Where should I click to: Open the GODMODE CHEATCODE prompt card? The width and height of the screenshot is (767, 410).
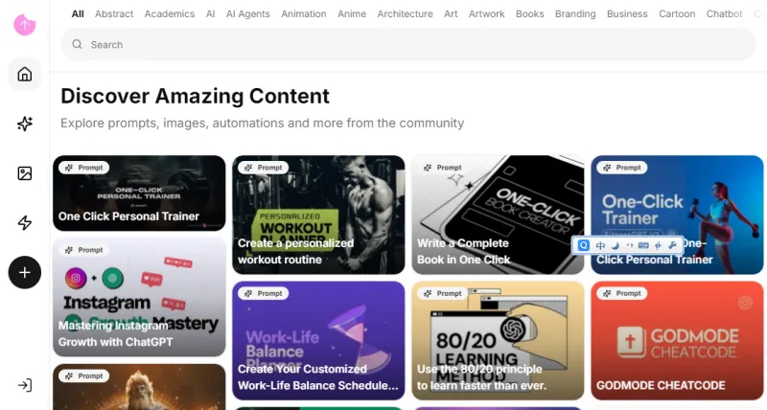pyautogui.click(x=677, y=341)
